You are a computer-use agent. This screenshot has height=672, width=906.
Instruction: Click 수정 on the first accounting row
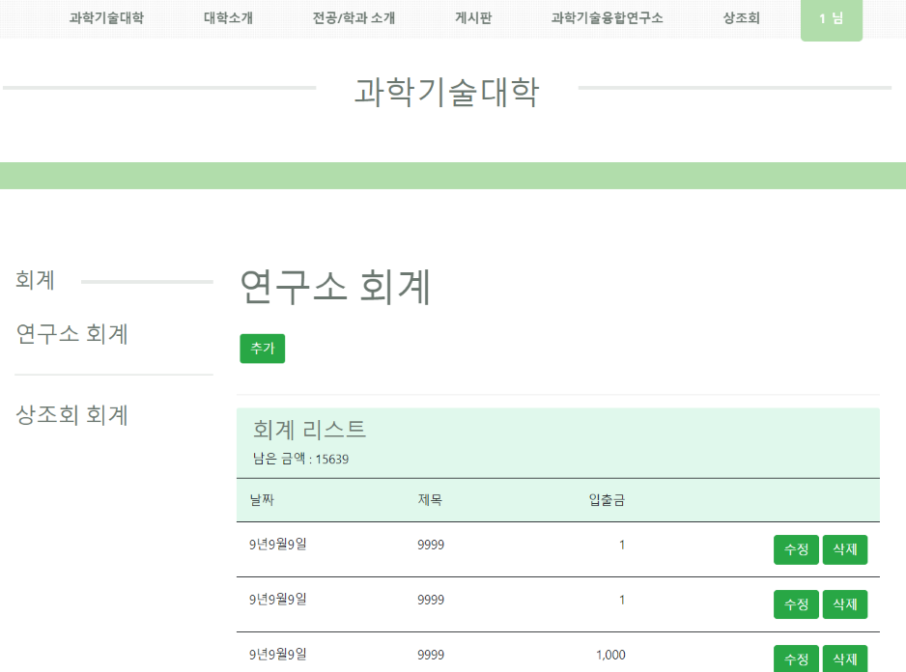(x=796, y=549)
